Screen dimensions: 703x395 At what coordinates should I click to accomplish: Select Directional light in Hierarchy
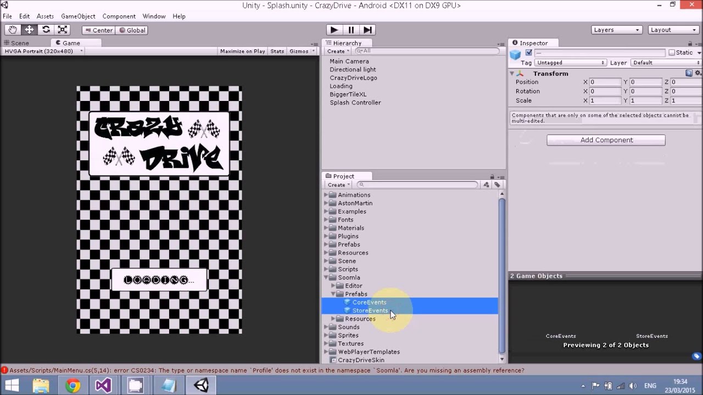[353, 70]
